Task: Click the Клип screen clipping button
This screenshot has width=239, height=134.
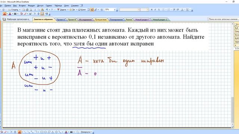Action: click(x=82, y=10)
